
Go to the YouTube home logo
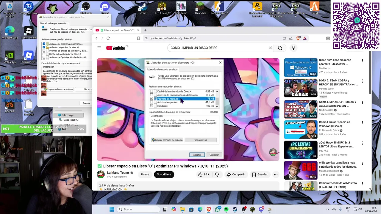point(115,48)
